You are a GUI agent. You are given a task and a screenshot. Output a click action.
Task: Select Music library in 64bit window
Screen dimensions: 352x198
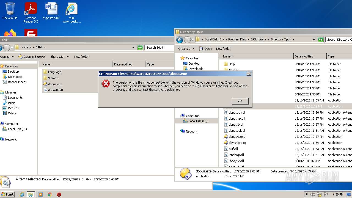point(9,103)
